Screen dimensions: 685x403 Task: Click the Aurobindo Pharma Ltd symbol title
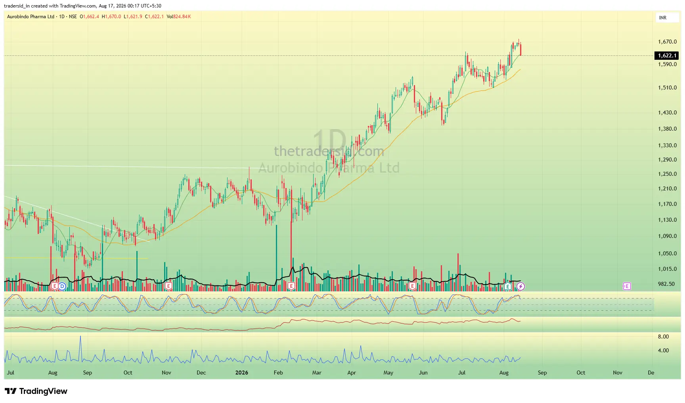(31, 17)
